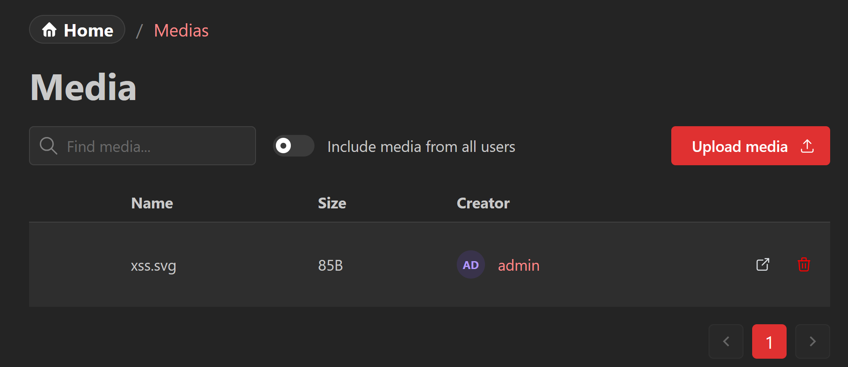The image size is (848, 367).
Task: Click the upload arrow icon on Upload media
Action: [x=807, y=146]
